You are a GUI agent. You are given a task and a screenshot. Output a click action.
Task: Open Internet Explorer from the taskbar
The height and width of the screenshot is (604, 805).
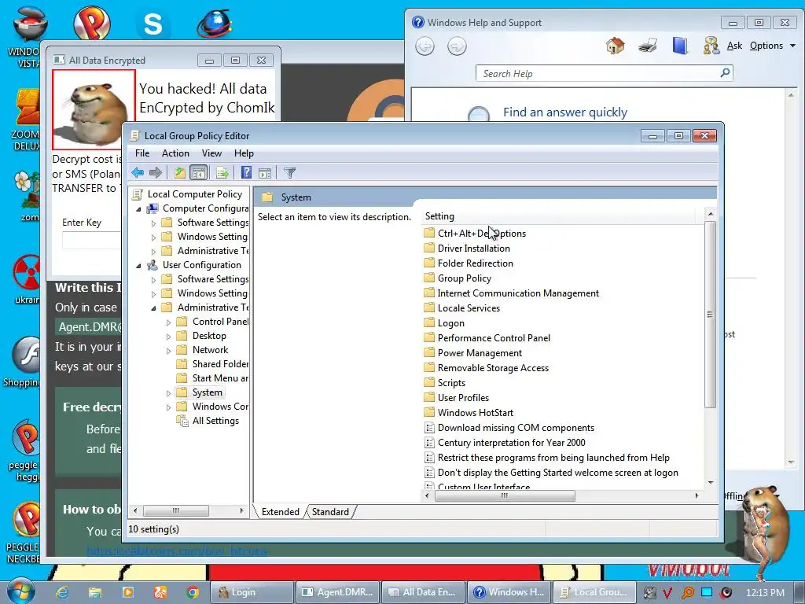(x=62, y=592)
